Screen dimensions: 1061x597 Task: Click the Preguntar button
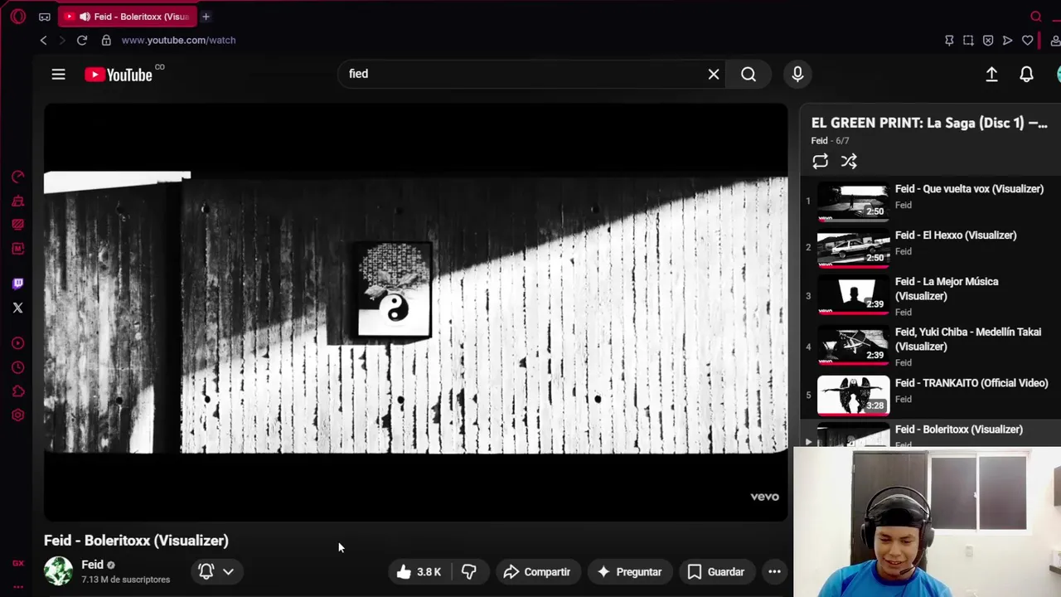(629, 571)
